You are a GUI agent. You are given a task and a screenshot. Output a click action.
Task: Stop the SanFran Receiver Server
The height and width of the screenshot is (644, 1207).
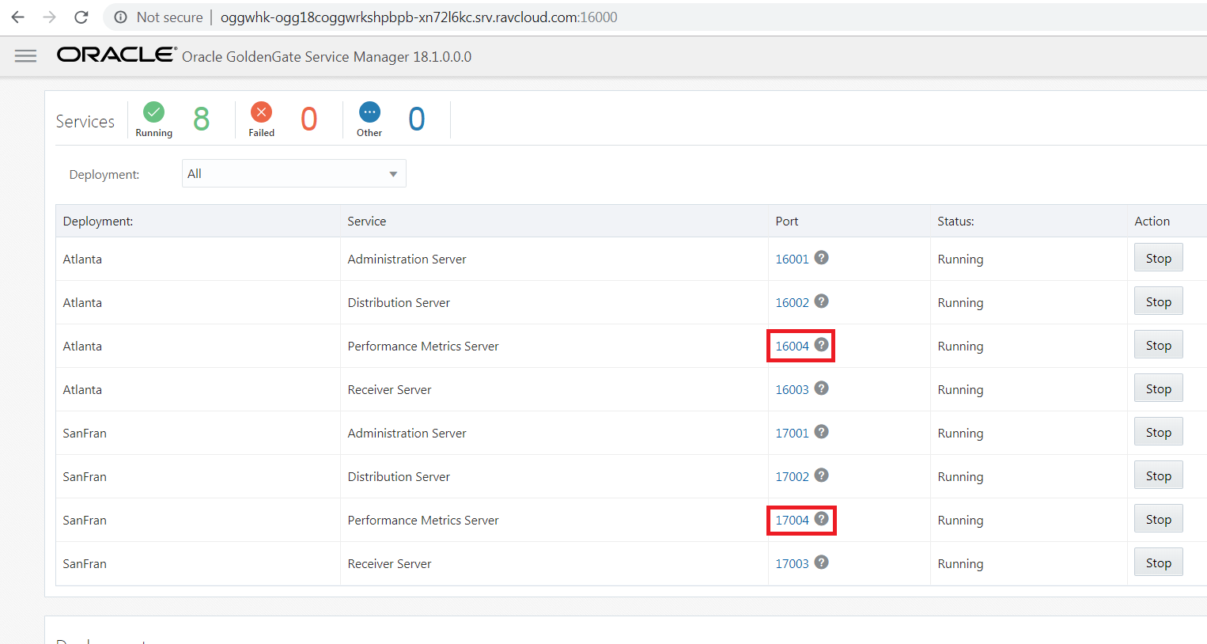pyautogui.click(x=1159, y=563)
